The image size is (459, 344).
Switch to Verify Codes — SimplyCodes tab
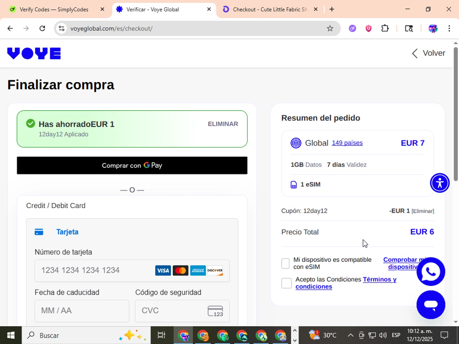[54, 9]
